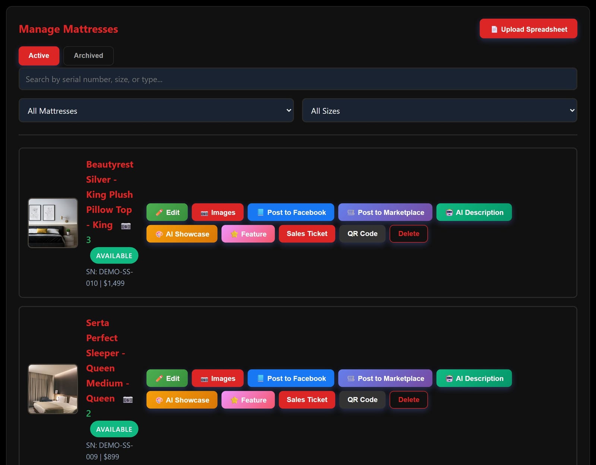Open Images for Beautyrest Silver King
Image resolution: width=596 pixels, height=465 pixels.
(x=218, y=212)
